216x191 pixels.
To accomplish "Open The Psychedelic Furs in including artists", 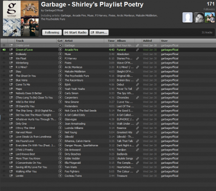I will point(53,19).
